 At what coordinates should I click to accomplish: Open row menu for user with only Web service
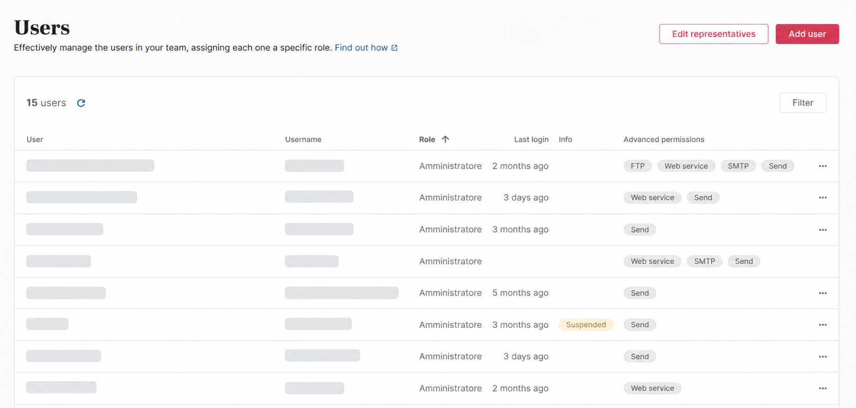(823, 388)
